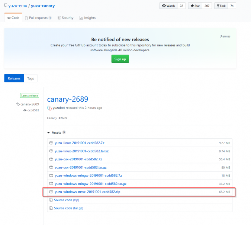The width and height of the screenshot is (251, 225).
Task: Click the yuzubot avatar icon
Action: click(49, 108)
